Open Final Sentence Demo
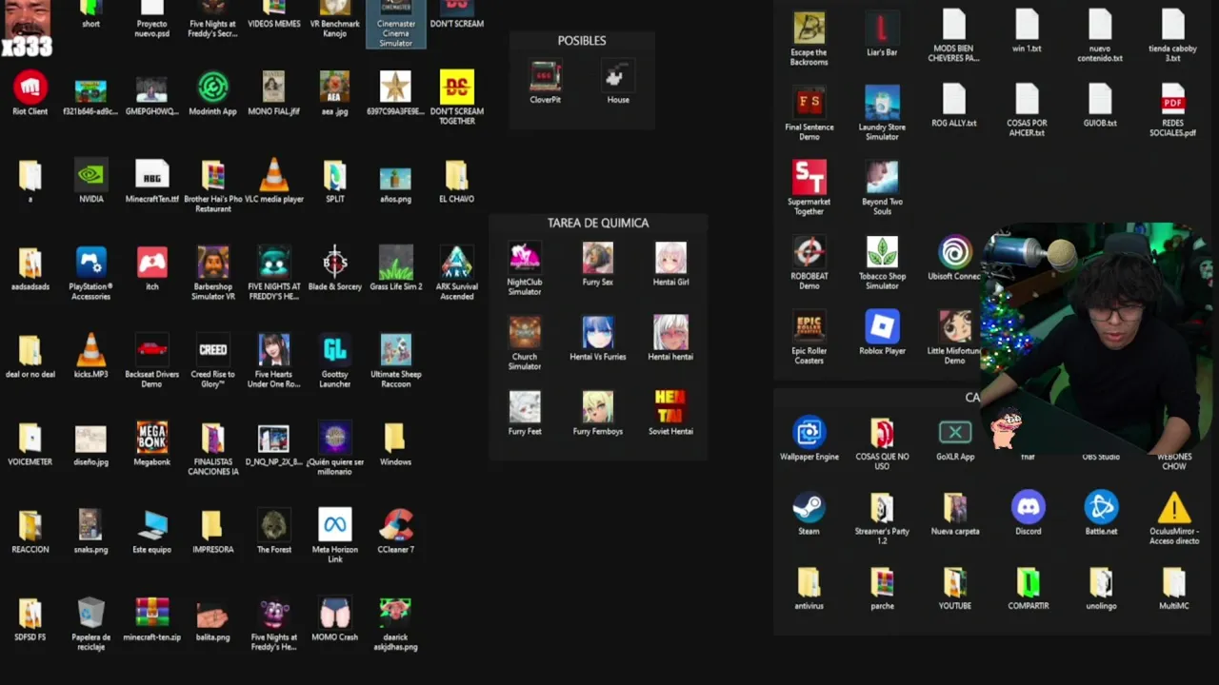 pos(809,104)
